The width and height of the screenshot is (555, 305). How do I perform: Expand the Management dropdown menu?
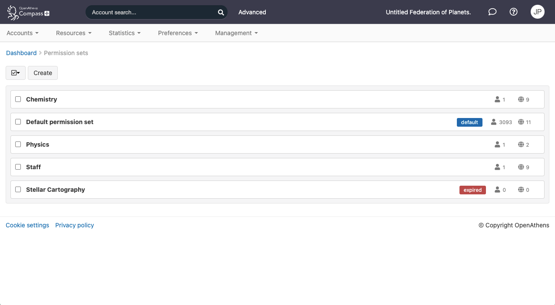(236, 33)
